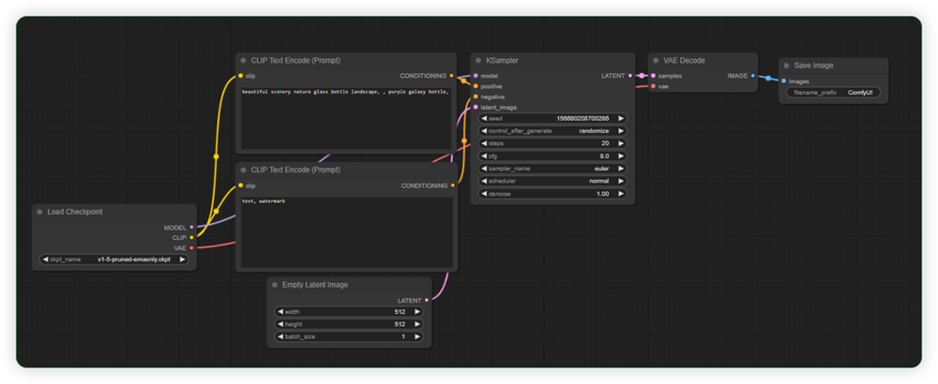938x384 pixels.
Task: Click the IMAGE output port on VAE Decode
Action: (752, 75)
